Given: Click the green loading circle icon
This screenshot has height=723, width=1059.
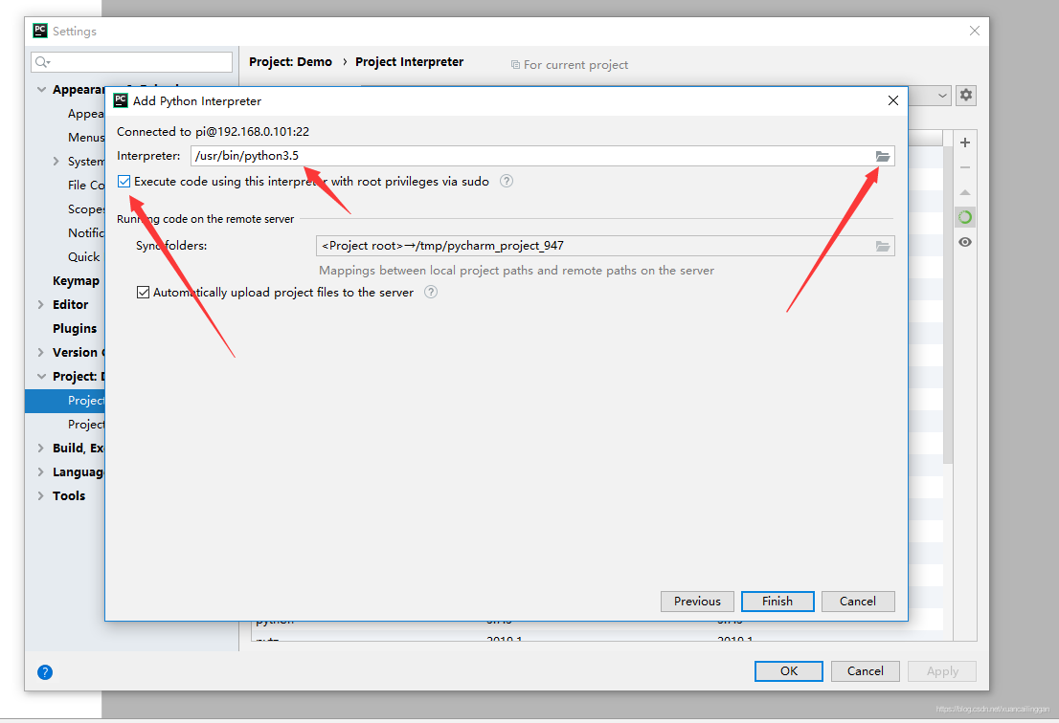Looking at the screenshot, I should pyautogui.click(x=965, y=217).
